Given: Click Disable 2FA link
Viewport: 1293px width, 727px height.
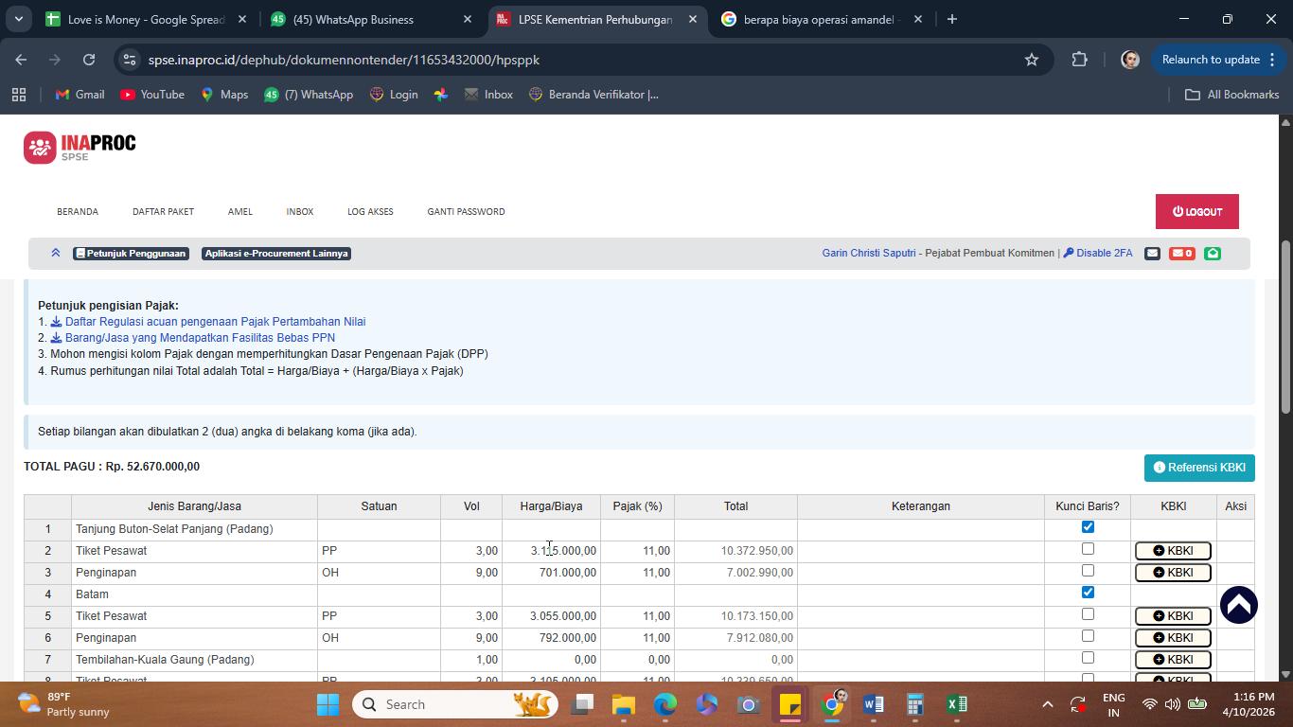Looking at the screenshot, I should [x=1098, y=253].
